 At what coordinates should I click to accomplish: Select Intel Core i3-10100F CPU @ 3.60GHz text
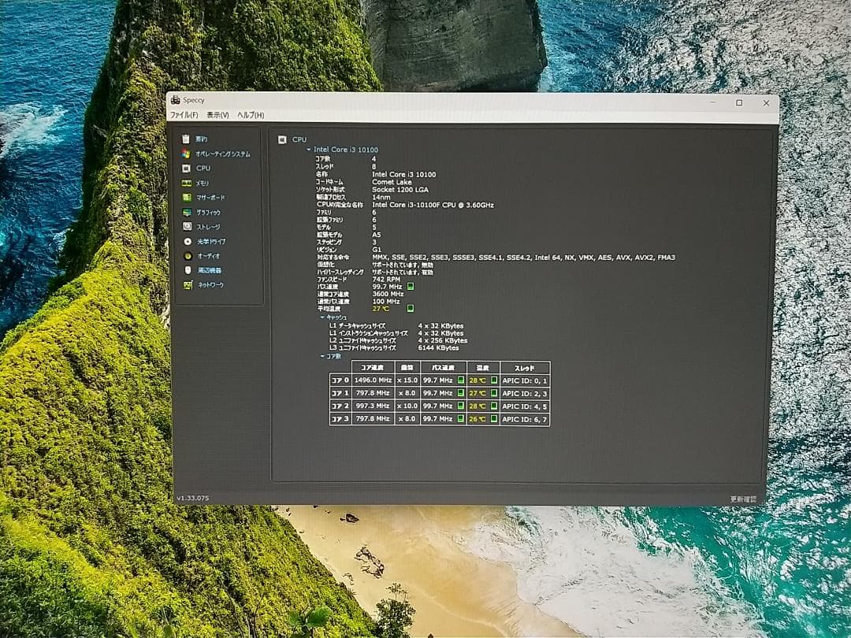click(x=433, y=205)
